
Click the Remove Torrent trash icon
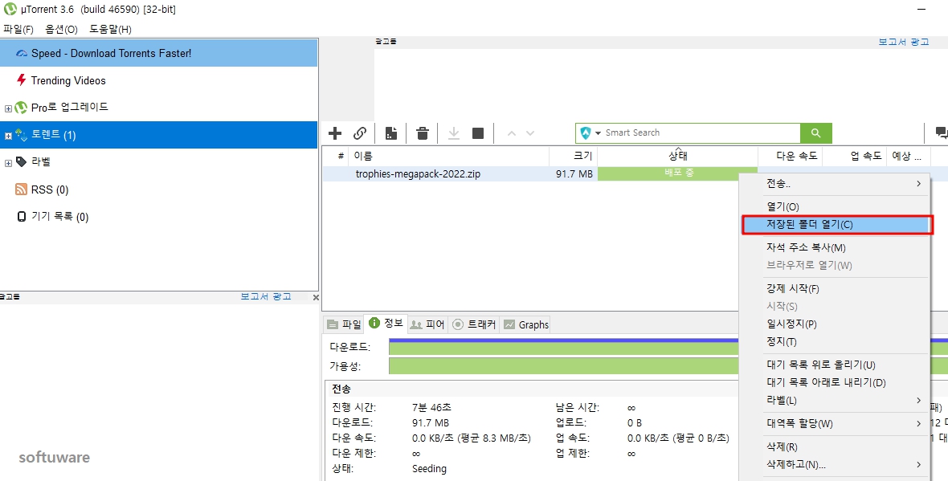pyautogui.click(x=423, y=133)
